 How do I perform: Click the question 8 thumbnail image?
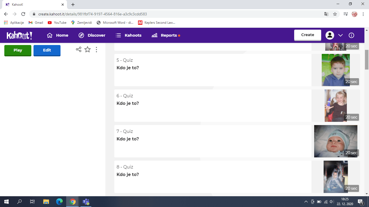336,177
